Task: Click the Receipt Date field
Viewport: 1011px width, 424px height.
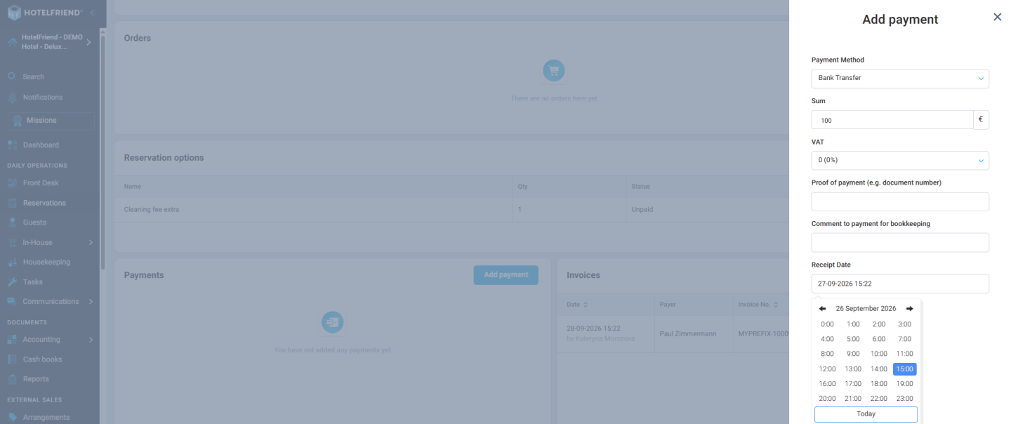Action: coord(900,284)
